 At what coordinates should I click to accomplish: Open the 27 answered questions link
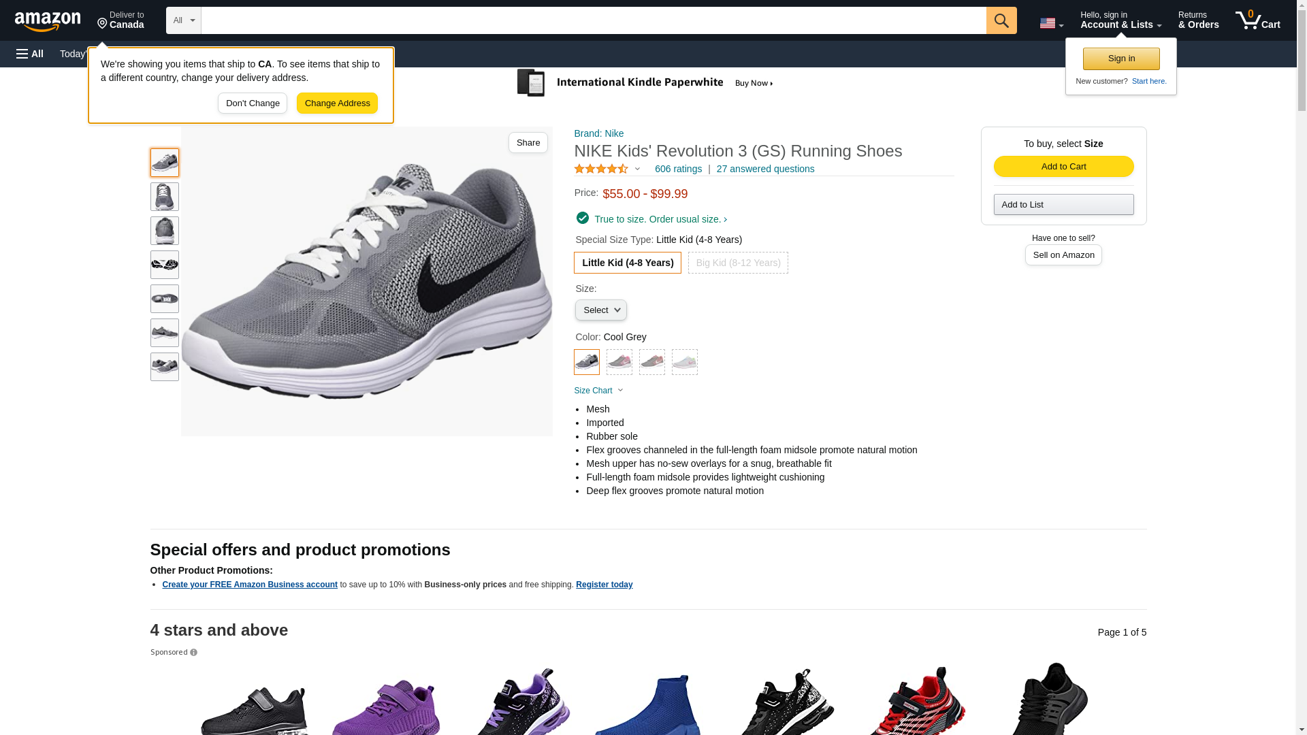coord(765,169)
